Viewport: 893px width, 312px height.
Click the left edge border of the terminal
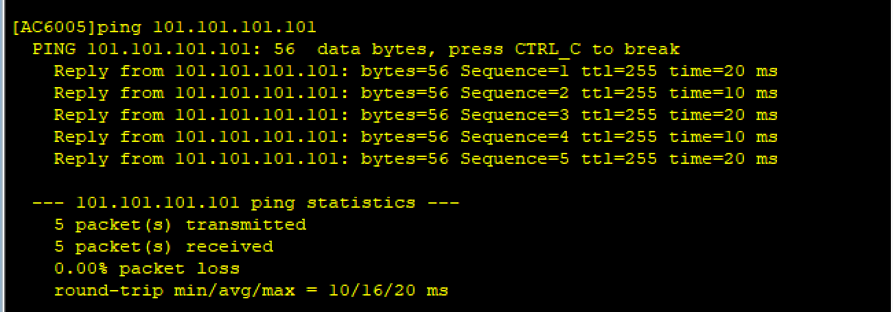2,156
